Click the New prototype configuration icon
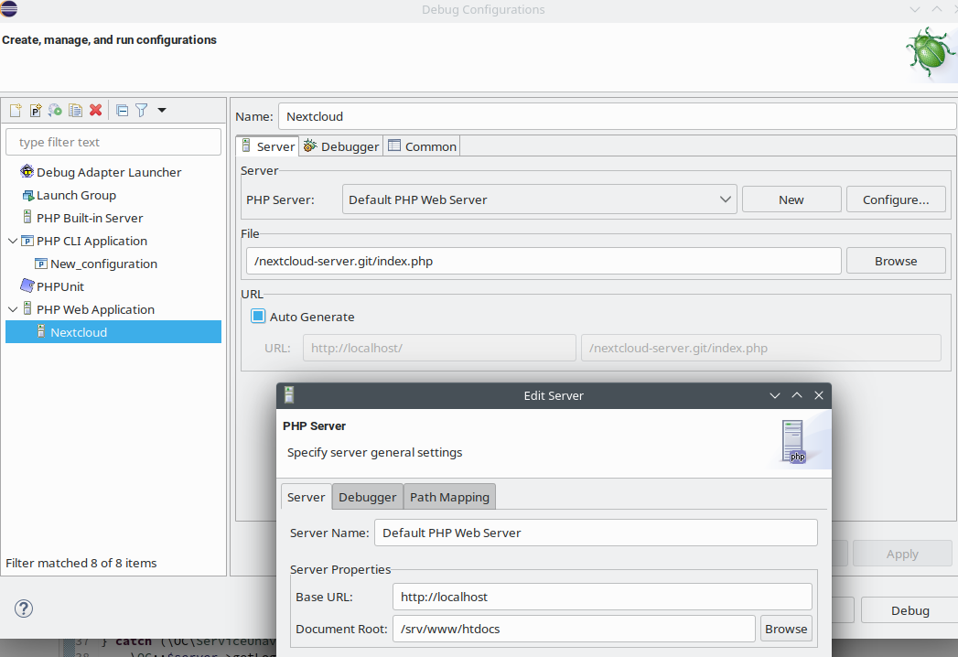Image resolution: width=958 pixels, height=657 pixels. point(36,110)
